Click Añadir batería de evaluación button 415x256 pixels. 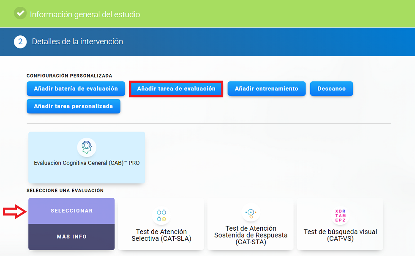(76, 89)
